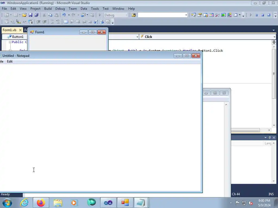Click the Uncomment selected lines icon
The image size is (278, 208).
pyautogui.click(x=58, y=22)
